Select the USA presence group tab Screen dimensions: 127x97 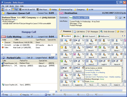point(76,36)
